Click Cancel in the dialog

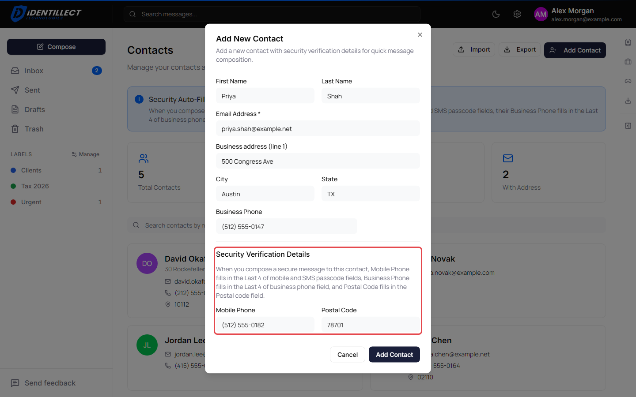click(348, 355)
